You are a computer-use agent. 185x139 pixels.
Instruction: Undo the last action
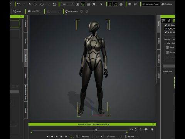(18, 4)
